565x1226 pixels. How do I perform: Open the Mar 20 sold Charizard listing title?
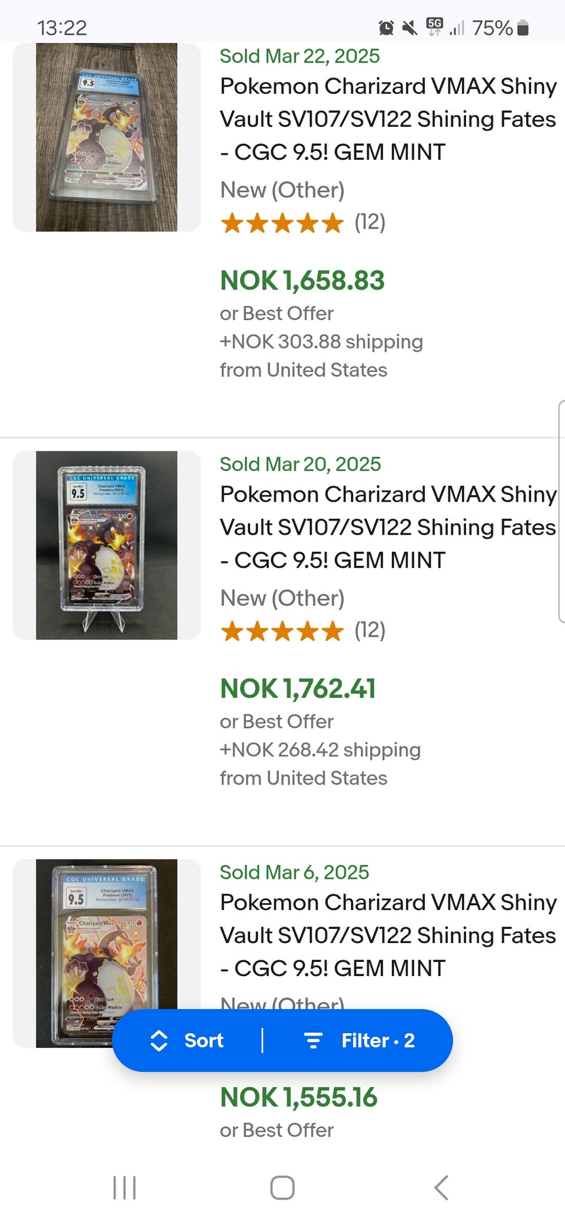(388, 527)
